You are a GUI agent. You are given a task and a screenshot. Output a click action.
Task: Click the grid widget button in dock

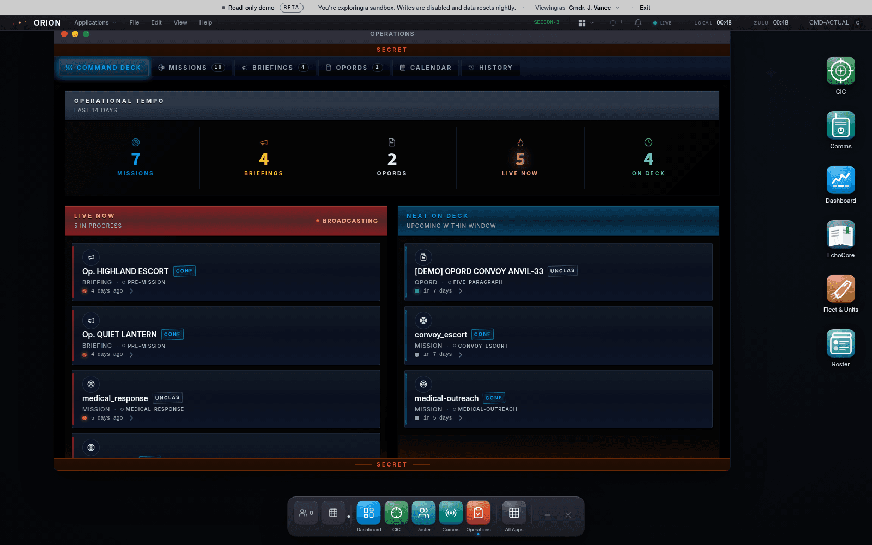(333, 513)
